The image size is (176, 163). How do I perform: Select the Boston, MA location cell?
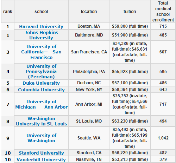pos(89,26)
